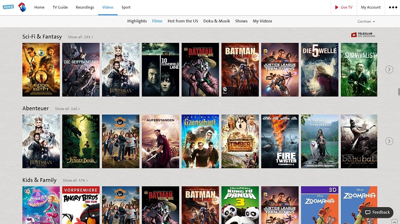Click the Sci-Fi & Fantasy heading
This screenshot has height=224, width=400.
42,37
